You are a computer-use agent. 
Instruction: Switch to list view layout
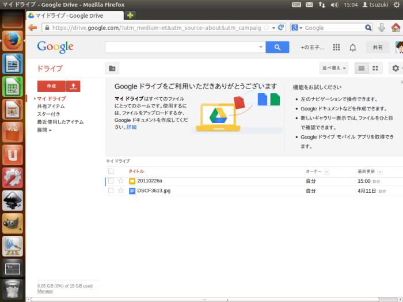pos(361,68)
